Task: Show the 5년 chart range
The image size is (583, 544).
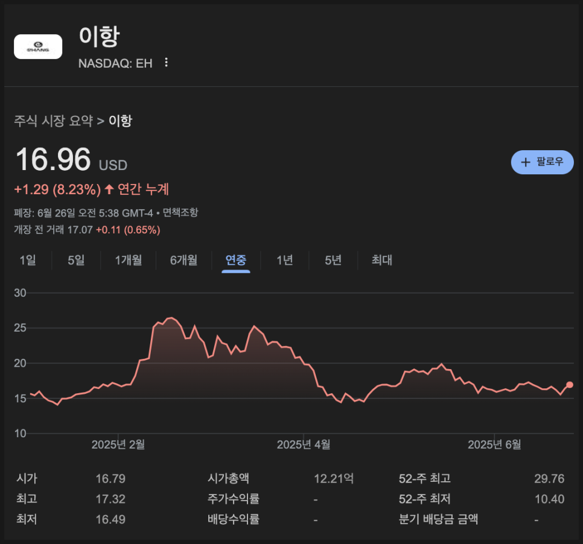Action: (x=333, y=260)
